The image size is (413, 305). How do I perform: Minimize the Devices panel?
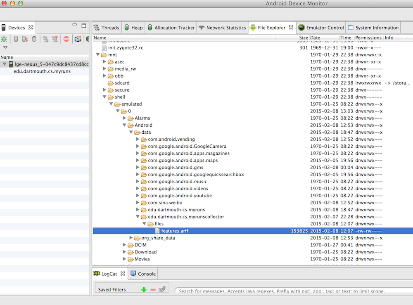(74, 25)
